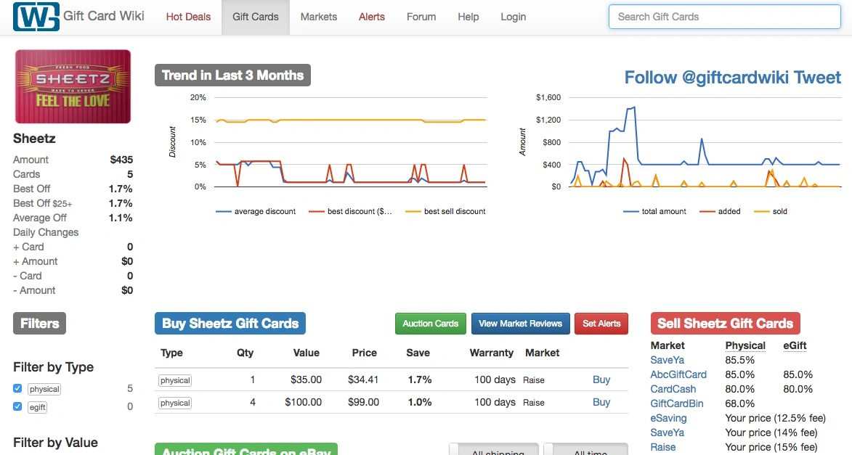Screen dimensions: 852x455
Task: Click the Physical header in sell table
Action: coord(745,346)
